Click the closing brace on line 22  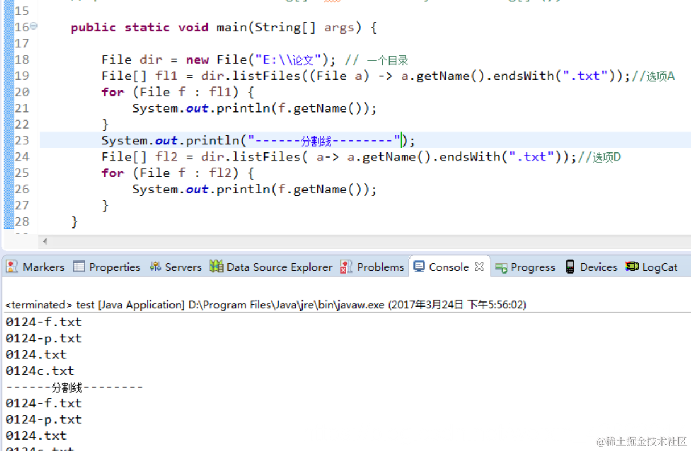coord(105,125)
